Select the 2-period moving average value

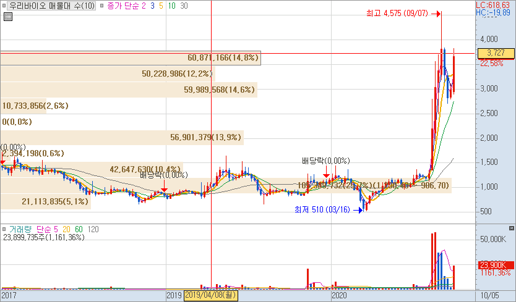(144, 6)
